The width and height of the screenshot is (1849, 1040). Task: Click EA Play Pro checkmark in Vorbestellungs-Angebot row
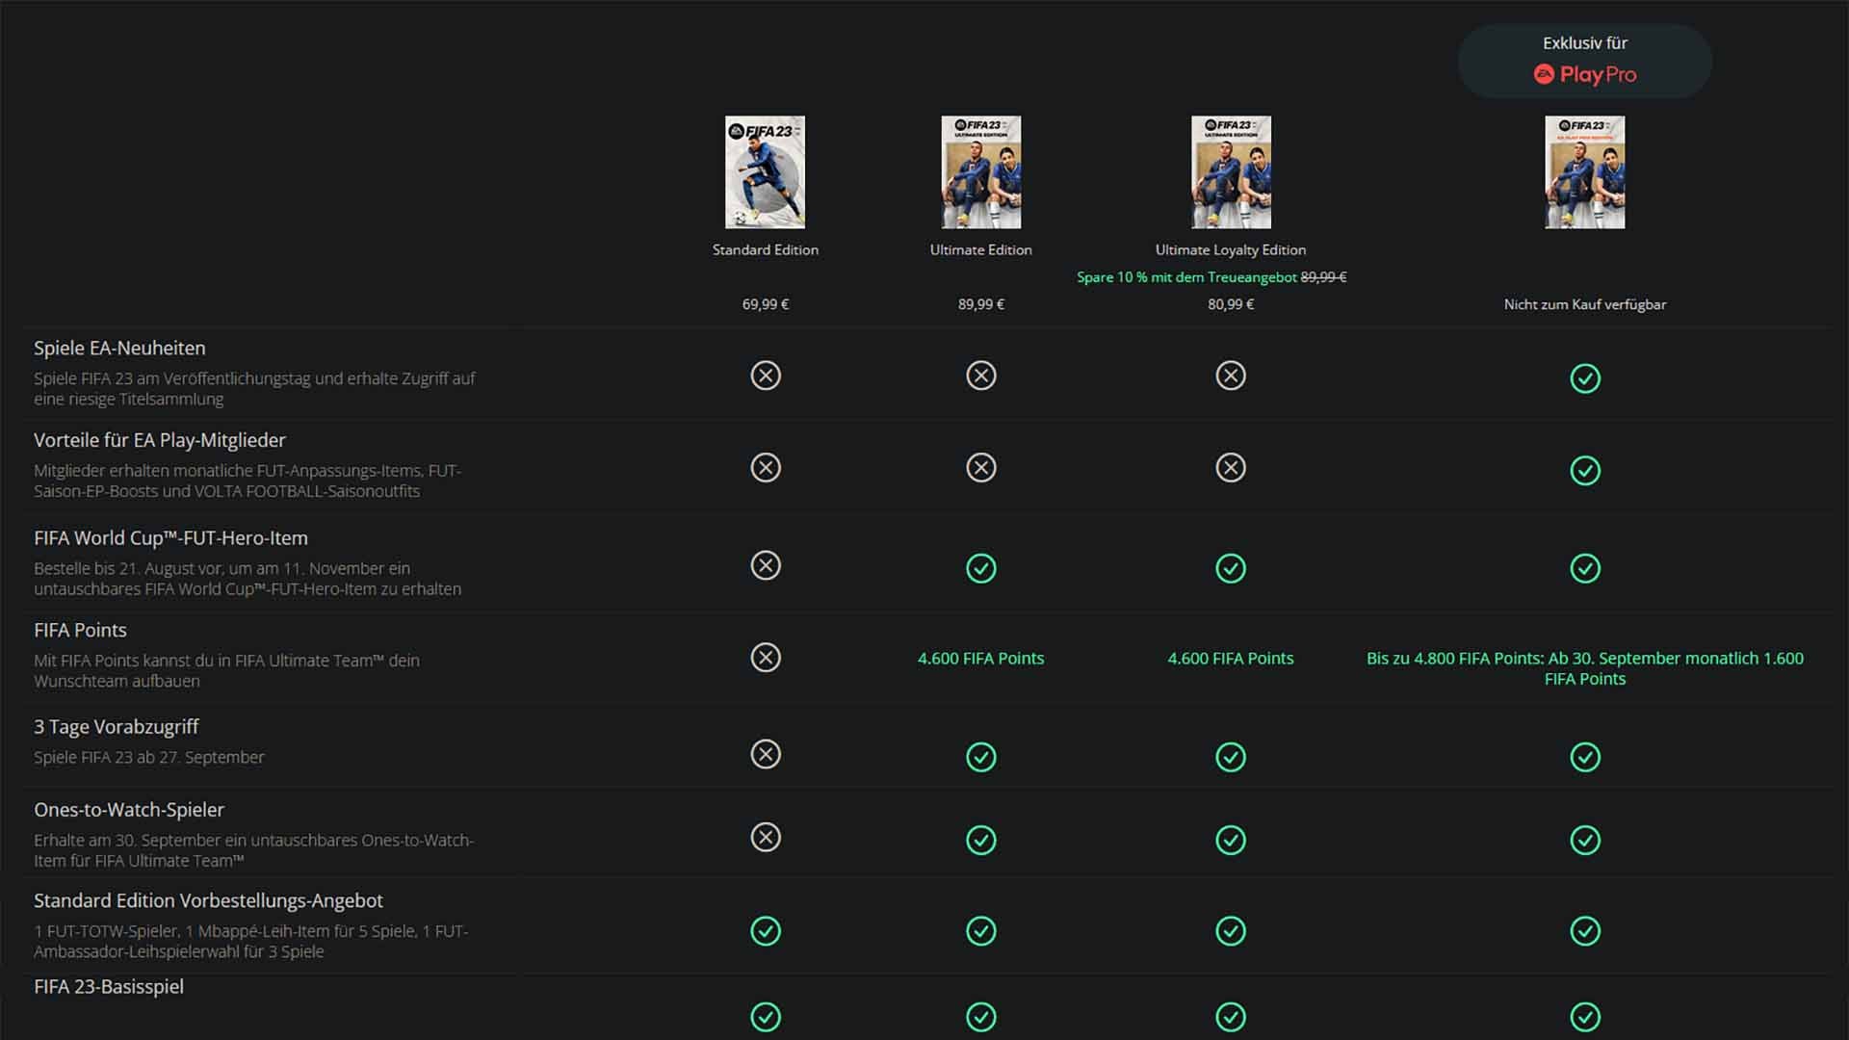pyautogui.click(x=1585, y=931)
